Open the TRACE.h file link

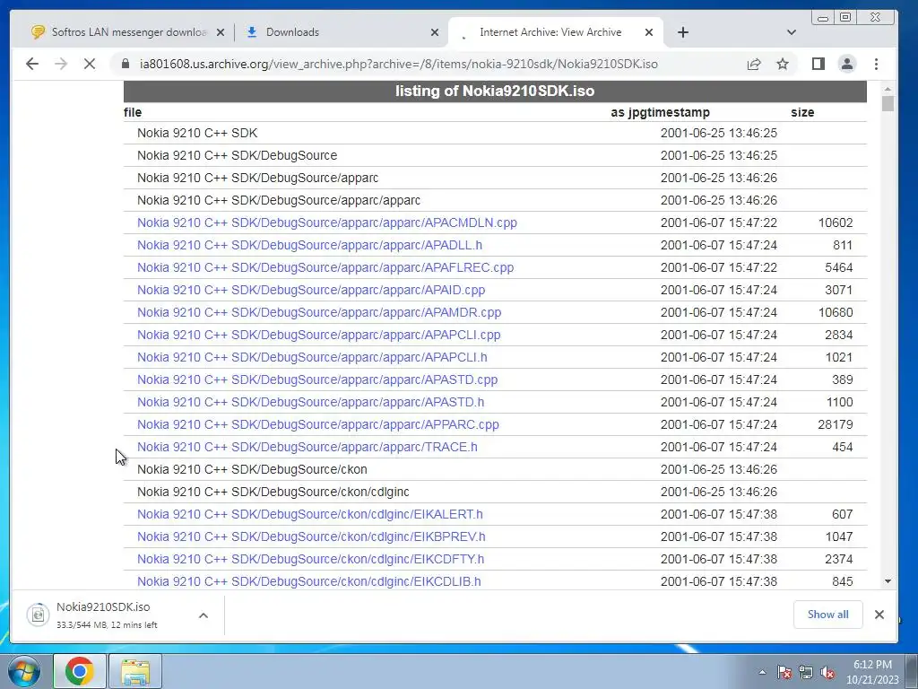[307, 447]
